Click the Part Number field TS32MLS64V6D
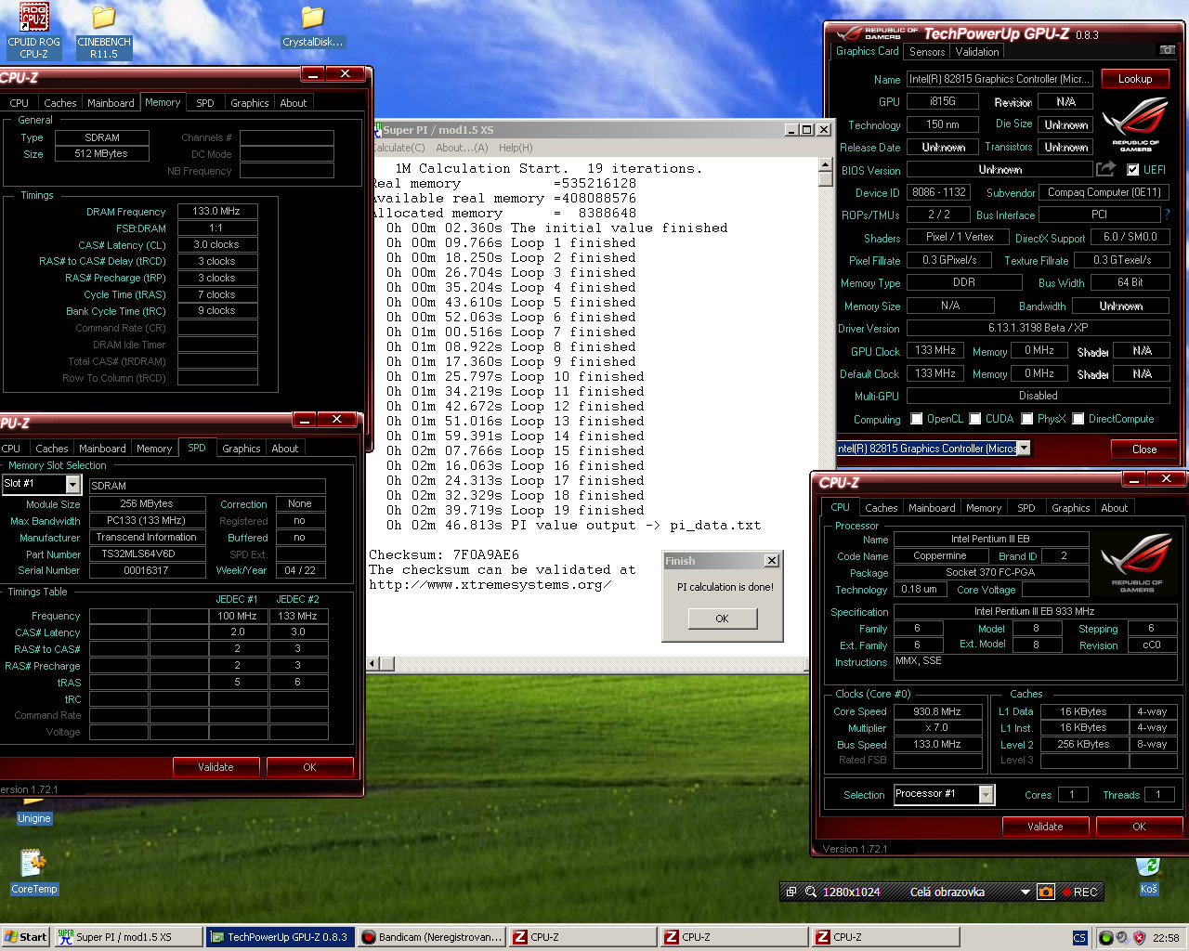Viewport: 1189px width, 951px height. [x=147, y=554]
